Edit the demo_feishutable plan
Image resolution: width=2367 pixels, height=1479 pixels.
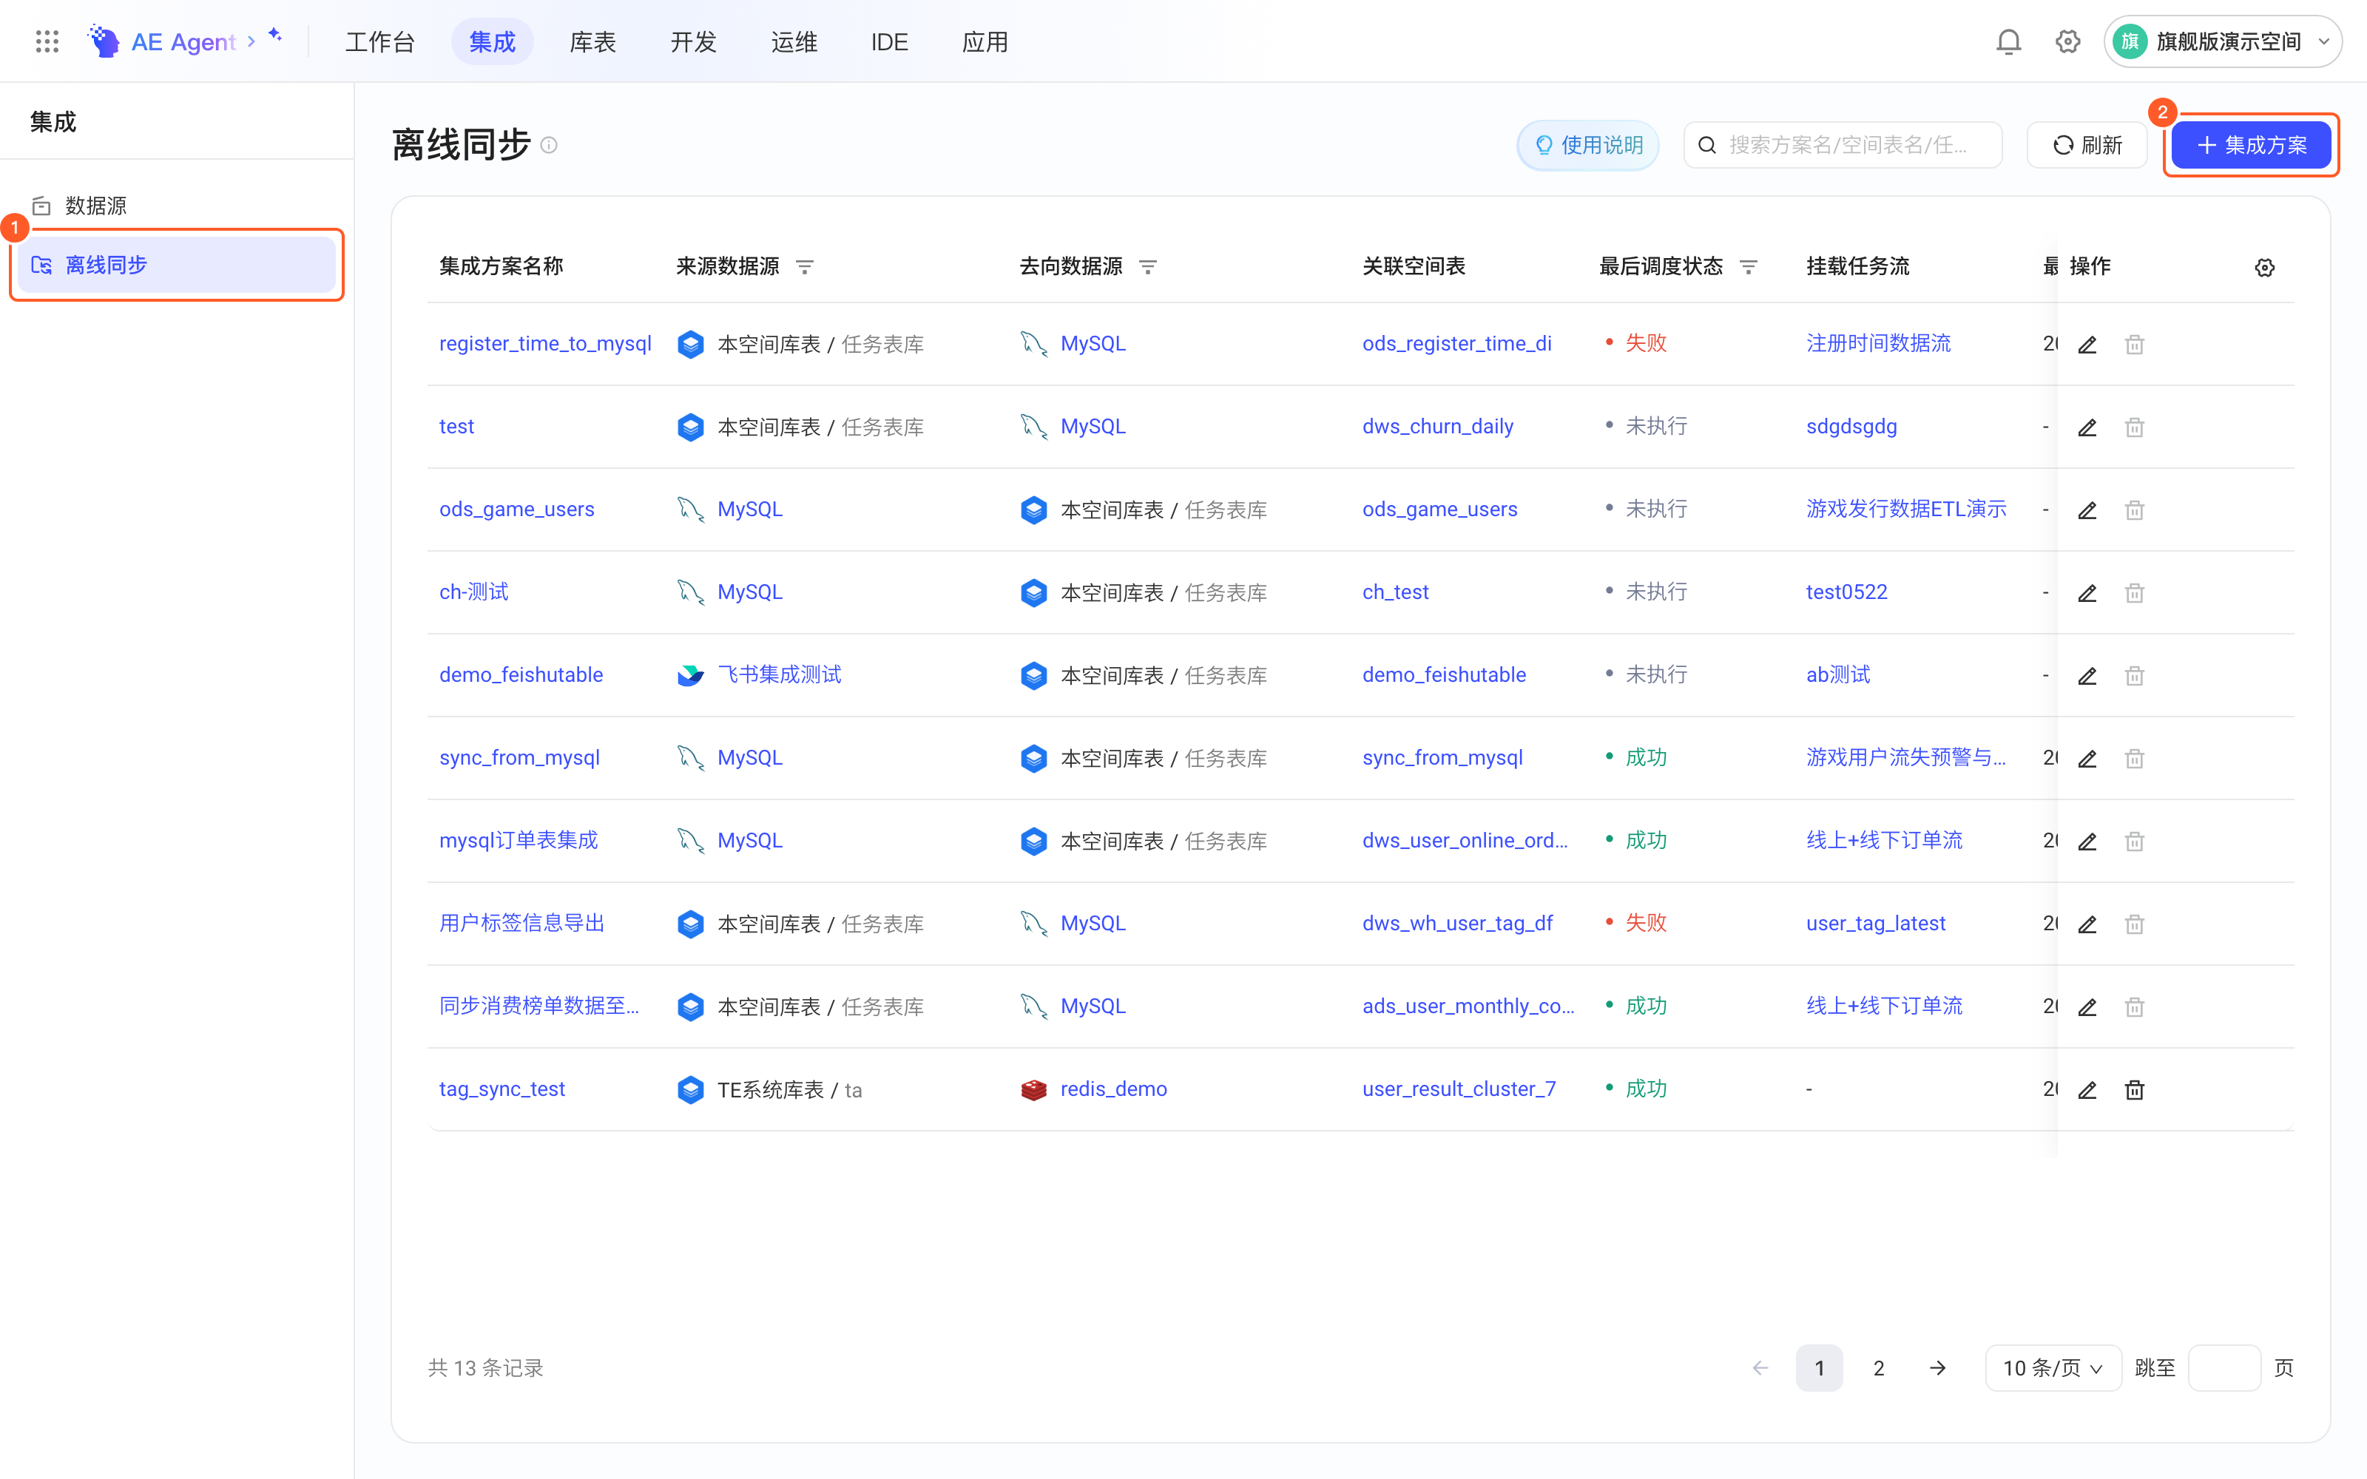click(2087, 676)
